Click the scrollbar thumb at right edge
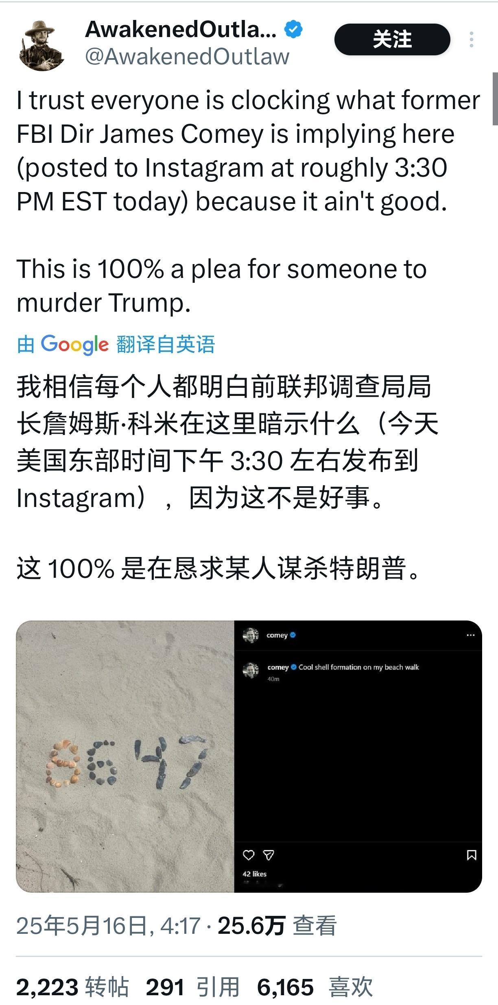This screenshot has height=1005, width=498. pyautogui.click(x=495, y=99)
